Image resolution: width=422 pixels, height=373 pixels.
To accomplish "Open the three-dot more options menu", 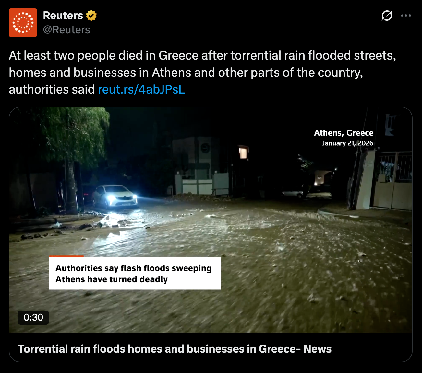I will 406,16.
